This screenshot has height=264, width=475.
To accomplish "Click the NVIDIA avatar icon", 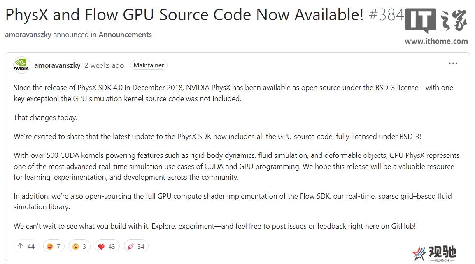I will click(21, 65).
